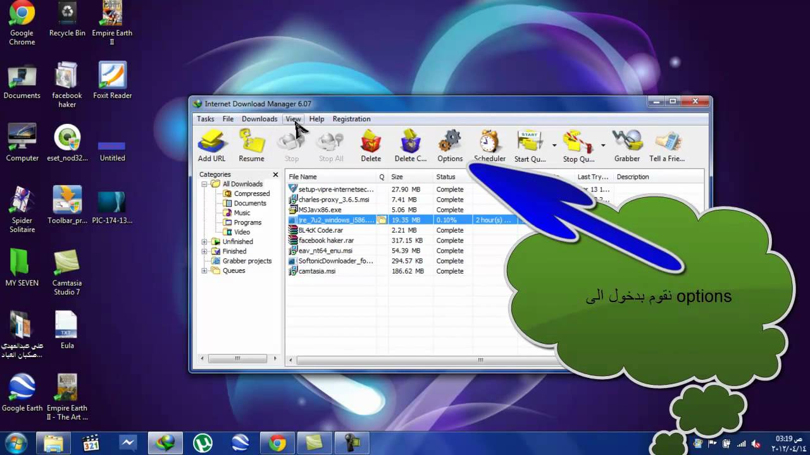Click the download list horizontal scrollbar

[x=481, y=360]
